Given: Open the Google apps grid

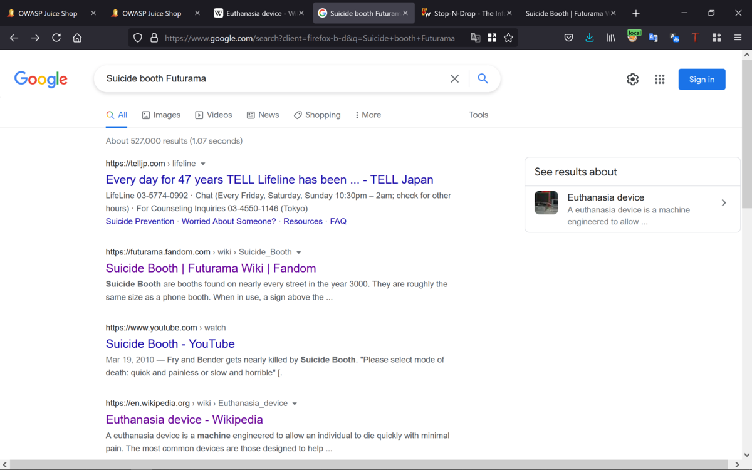Looking at the screenshot, I should [x=660, y=79].
